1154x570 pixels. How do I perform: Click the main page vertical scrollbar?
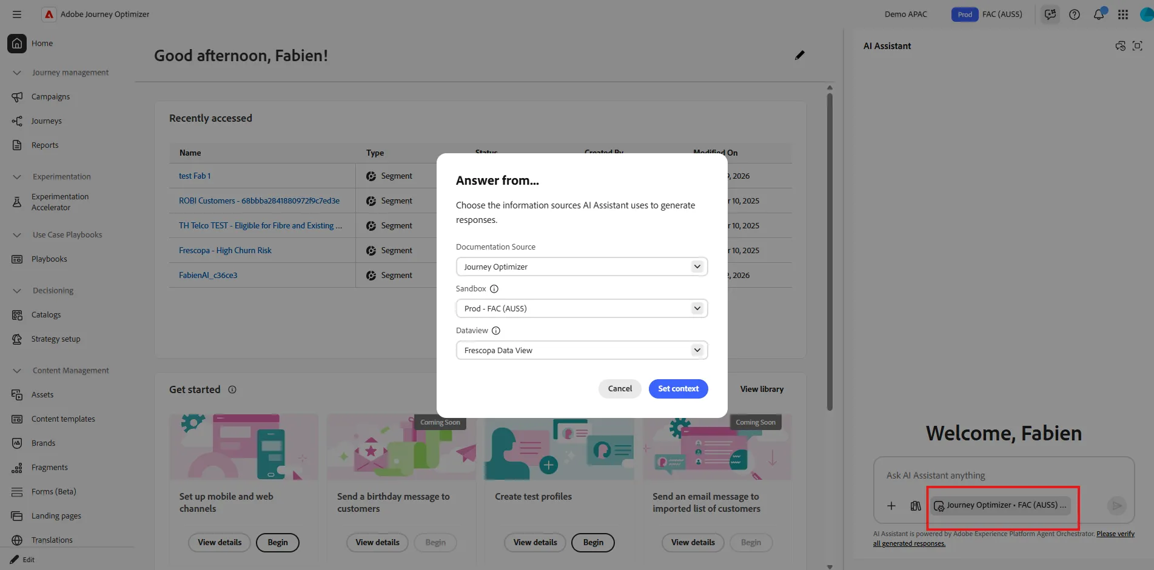(830, 251)
